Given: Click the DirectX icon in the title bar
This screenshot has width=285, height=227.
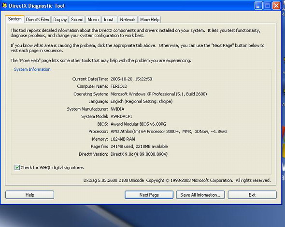Looking at the screenshot, I should pyautogui.click(x=4, y=6).
